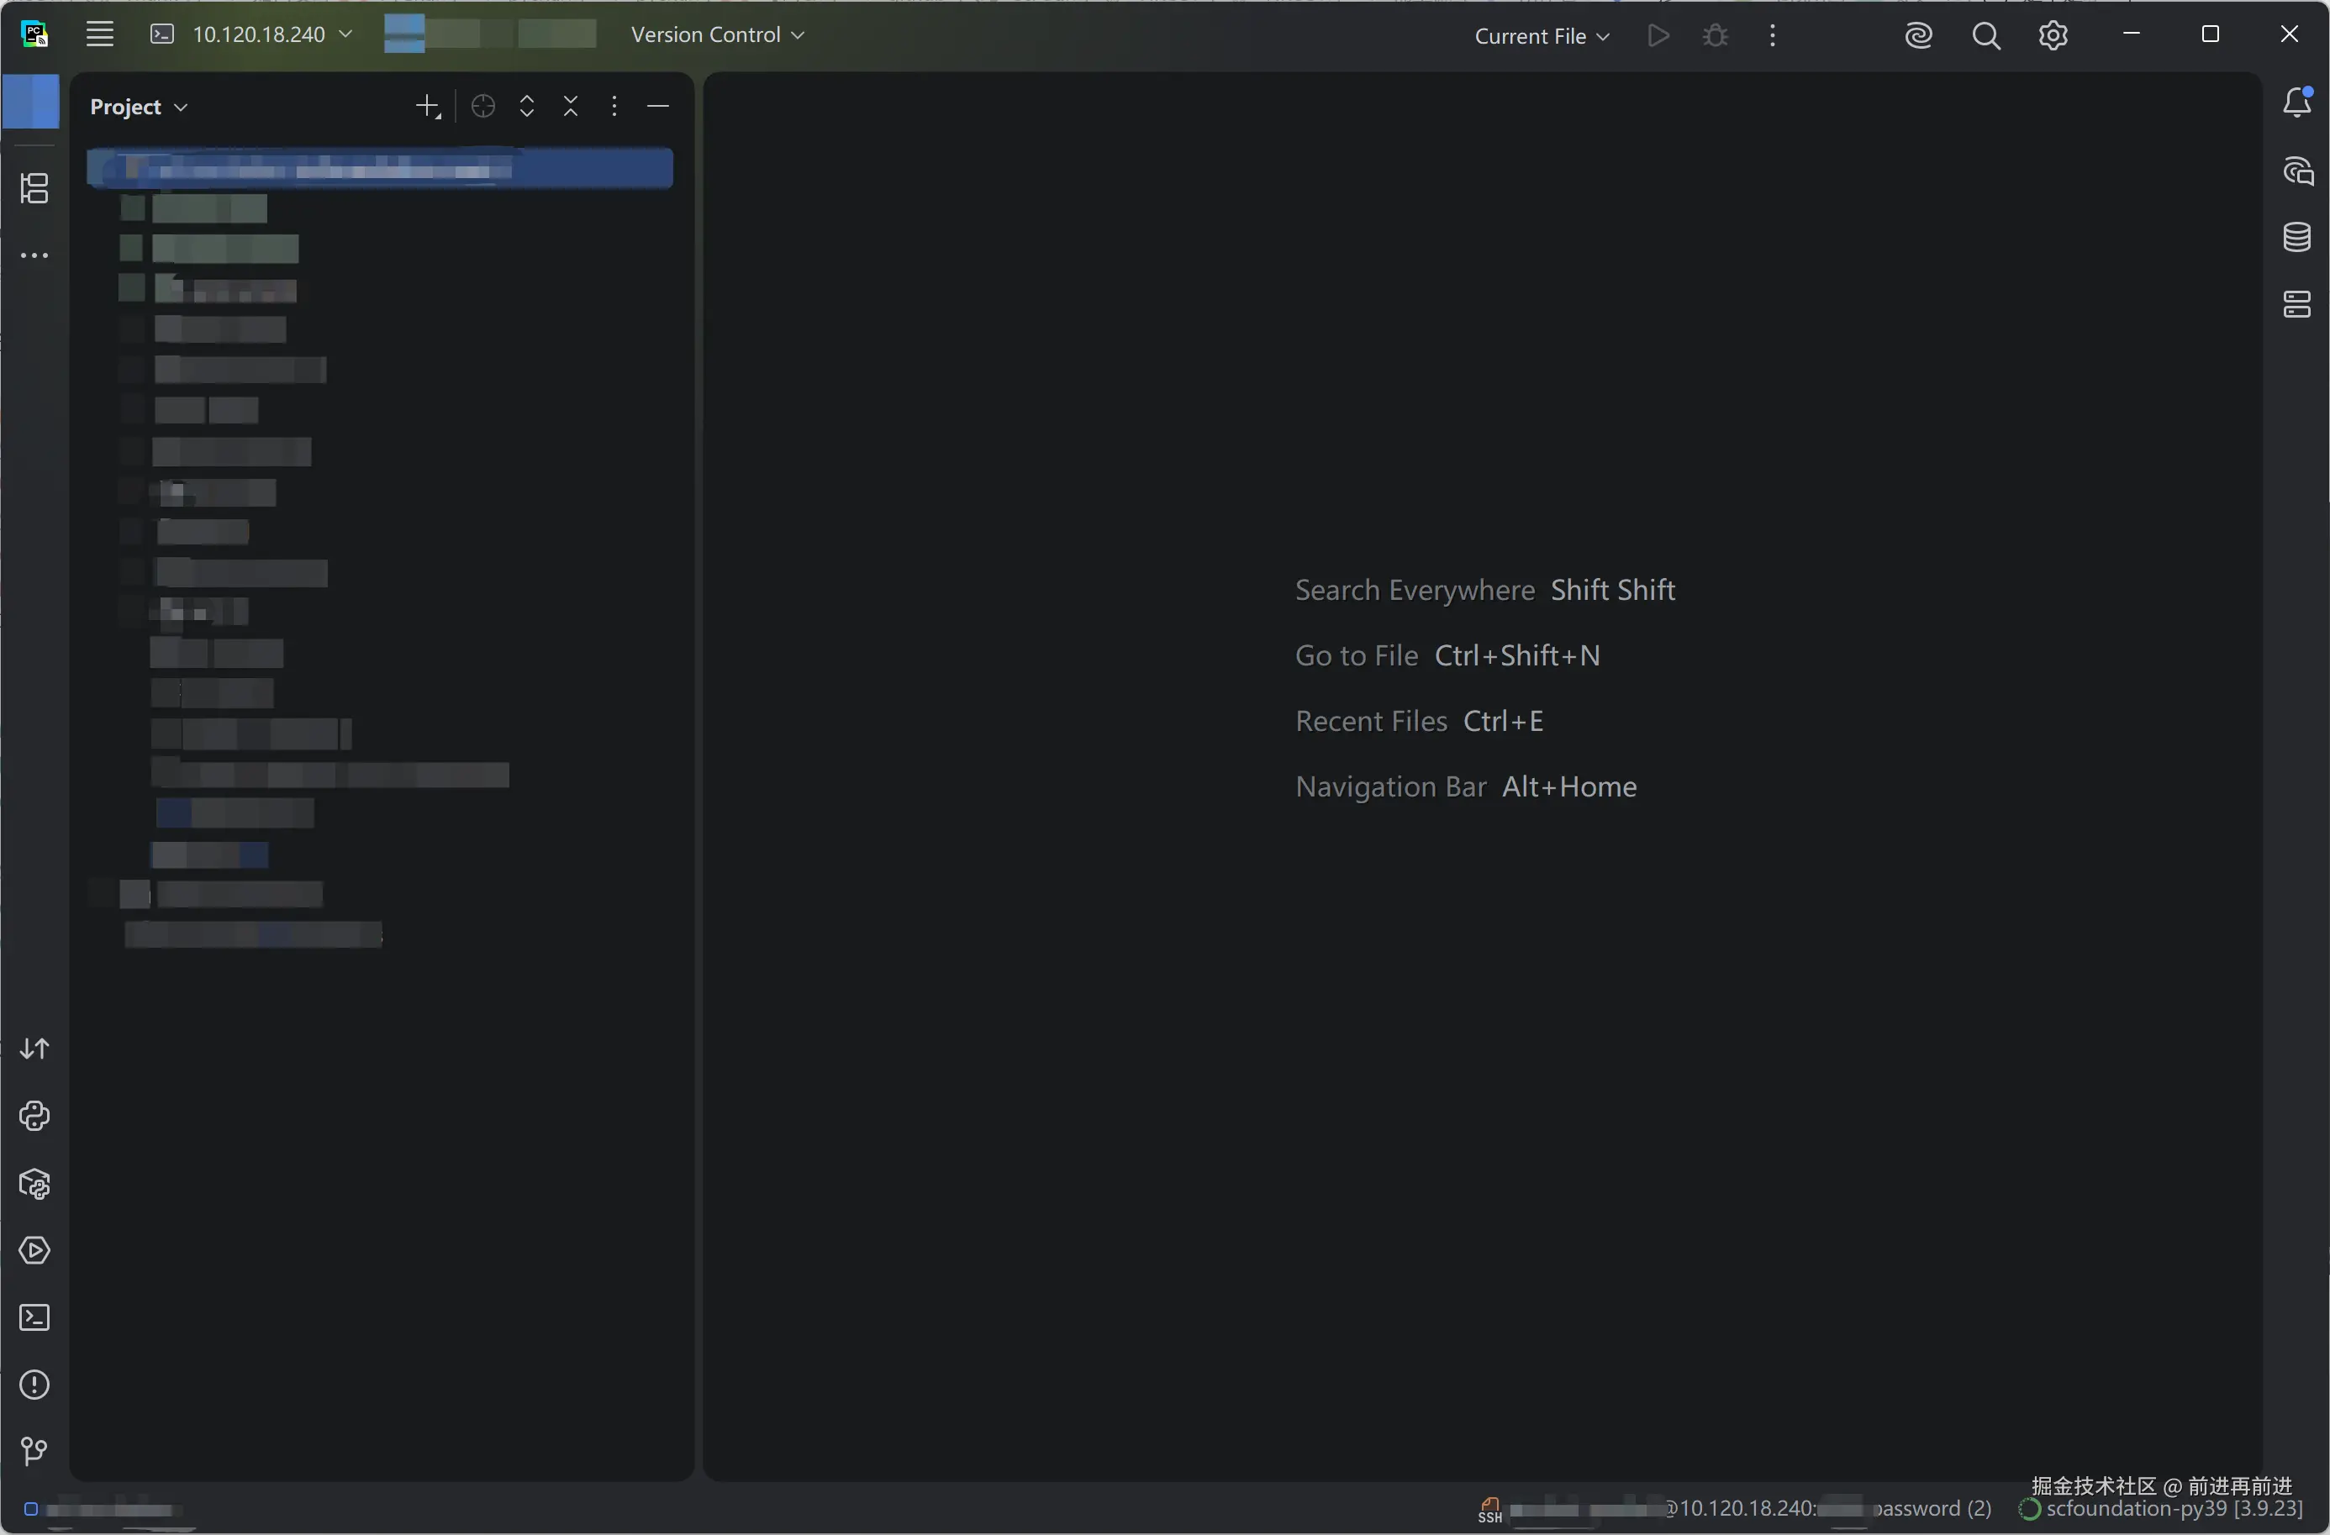Screen dimensions: 2330x1535
Task: Open more run actions menu
Action: [x=1773, y=36]
